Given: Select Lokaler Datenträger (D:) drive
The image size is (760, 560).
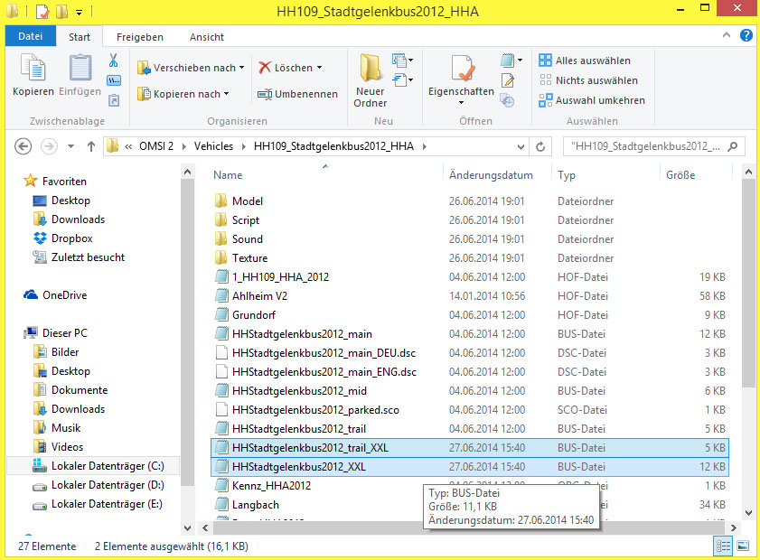Looking at the screenshot, I should [x=108, y=485].
